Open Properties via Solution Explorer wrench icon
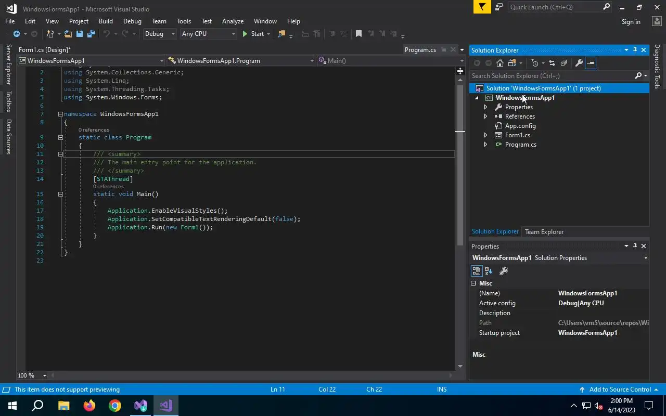Image resolution: width=666 pixels, height=416 pixels. (579, 63)
